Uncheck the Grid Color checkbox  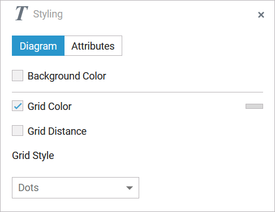(18, 106)
